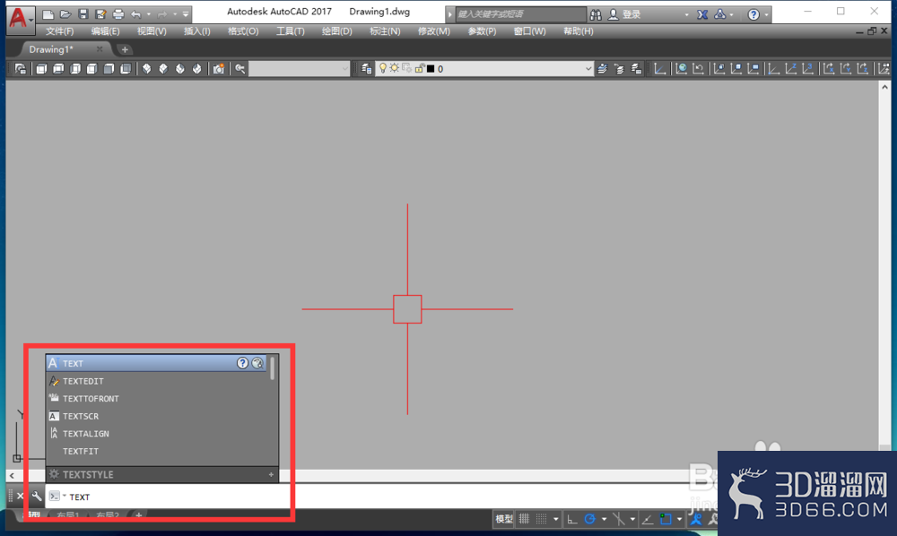Viewport: 897px width, 536px height.
Task: Expand the Help dropdown arrow
Action: [766, 15]
